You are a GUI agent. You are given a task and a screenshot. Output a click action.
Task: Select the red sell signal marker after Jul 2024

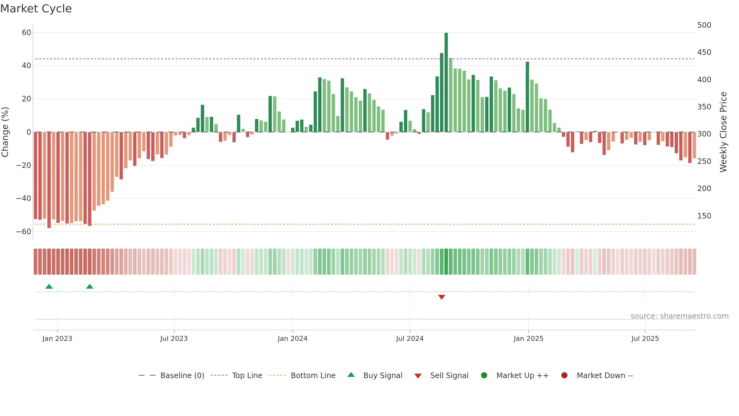coord(442,297)
